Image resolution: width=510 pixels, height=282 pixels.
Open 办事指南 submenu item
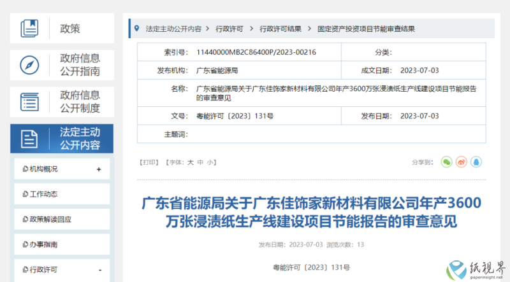[x=62, y=244]
